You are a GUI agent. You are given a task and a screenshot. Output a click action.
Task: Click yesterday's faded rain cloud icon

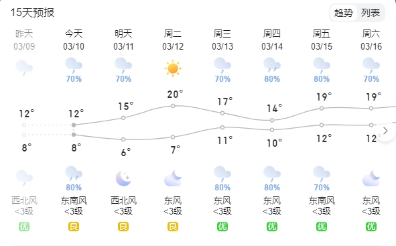click(24, 68)
